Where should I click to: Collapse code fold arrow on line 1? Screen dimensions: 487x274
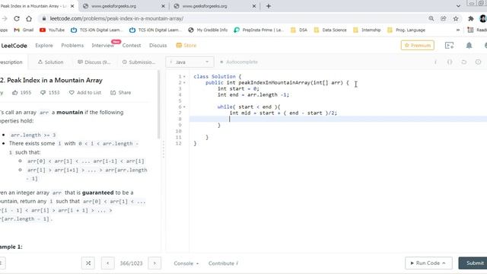(184, 76)
